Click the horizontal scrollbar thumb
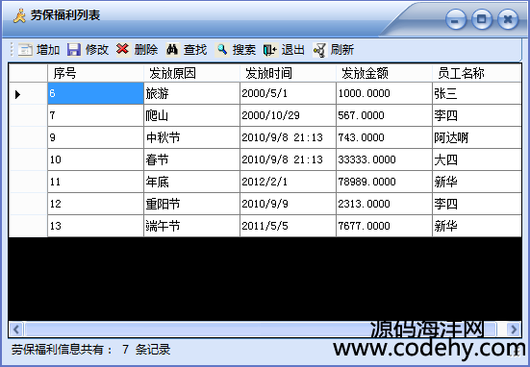Image resolution: width=530 pixels, height=367 pixels. (261, 329)
